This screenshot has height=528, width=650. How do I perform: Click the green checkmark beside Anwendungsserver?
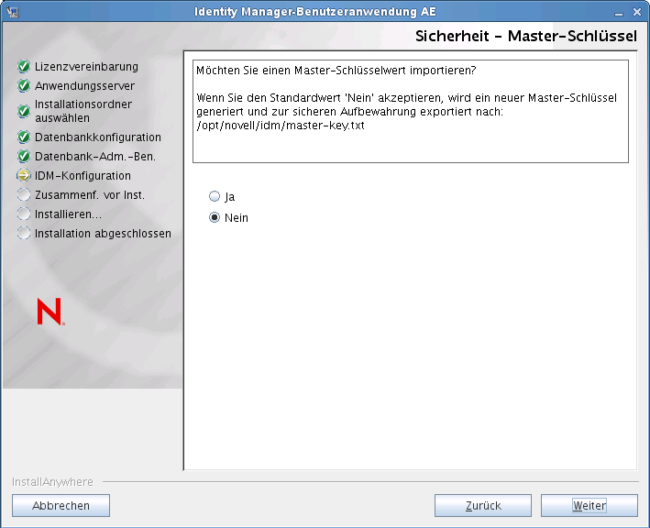24,86
